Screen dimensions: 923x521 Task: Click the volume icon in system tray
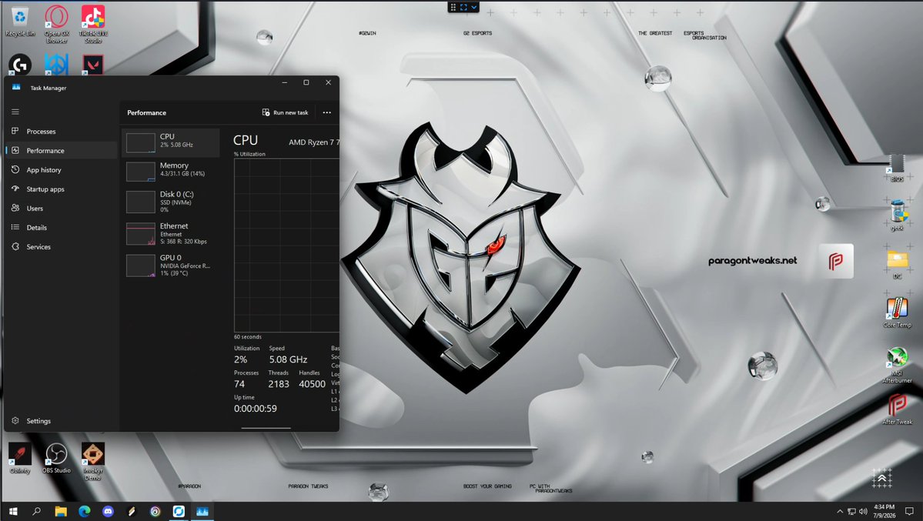pos(863,512)
